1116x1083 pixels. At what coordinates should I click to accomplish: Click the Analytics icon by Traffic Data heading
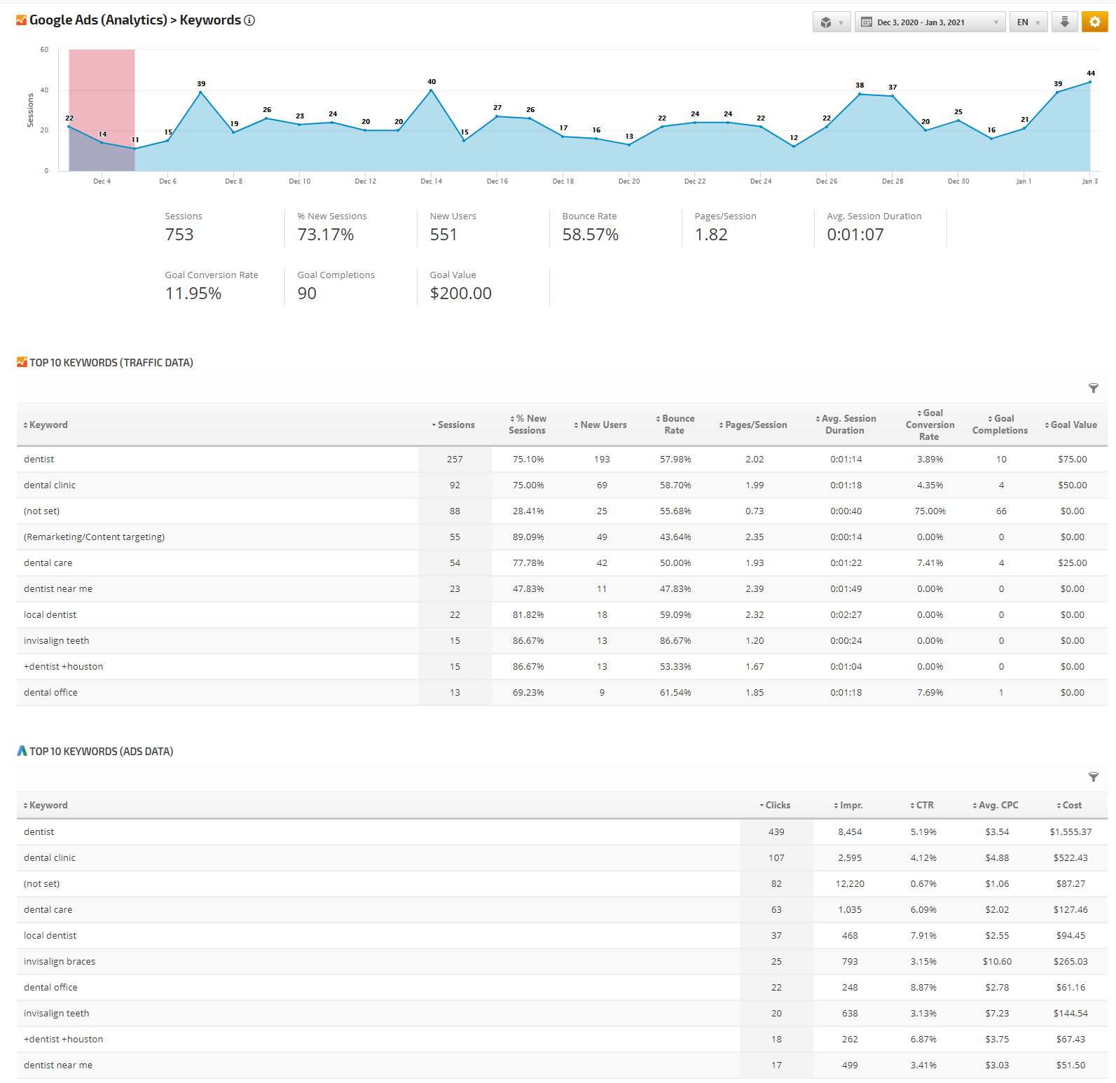point(22,362)
